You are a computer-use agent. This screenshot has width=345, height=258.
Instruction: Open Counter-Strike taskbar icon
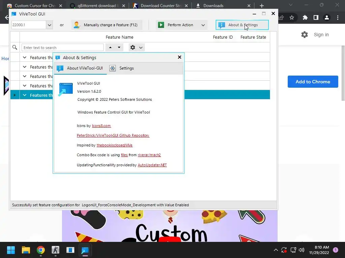point(56,250)
